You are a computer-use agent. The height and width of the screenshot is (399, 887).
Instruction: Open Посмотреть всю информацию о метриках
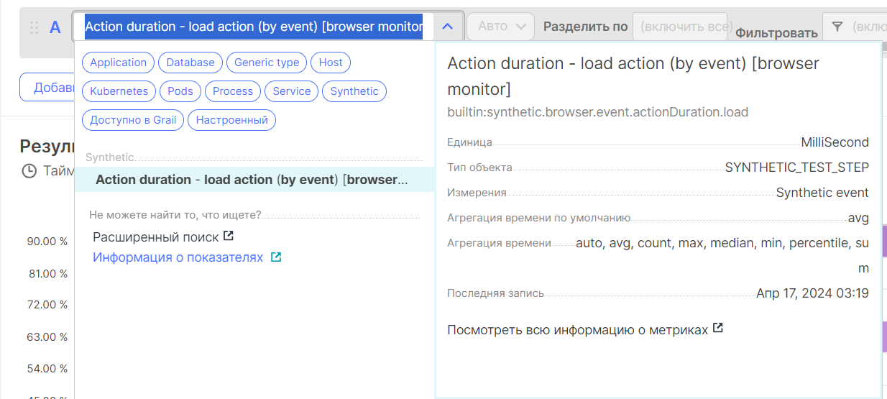[x=577, y=329]
